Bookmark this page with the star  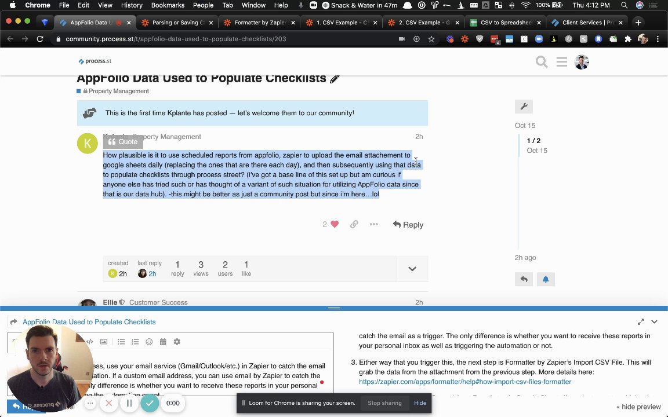click(x=431, y=39)
